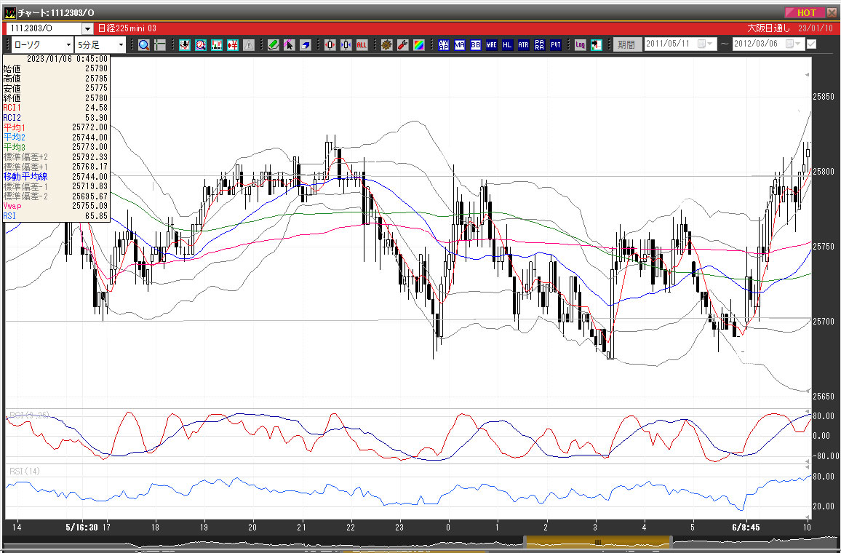The height and width of the screenshot is (553, 841).
Task: Click the 期間 period button
Action: pyautogui.click(x=626, y=44)
